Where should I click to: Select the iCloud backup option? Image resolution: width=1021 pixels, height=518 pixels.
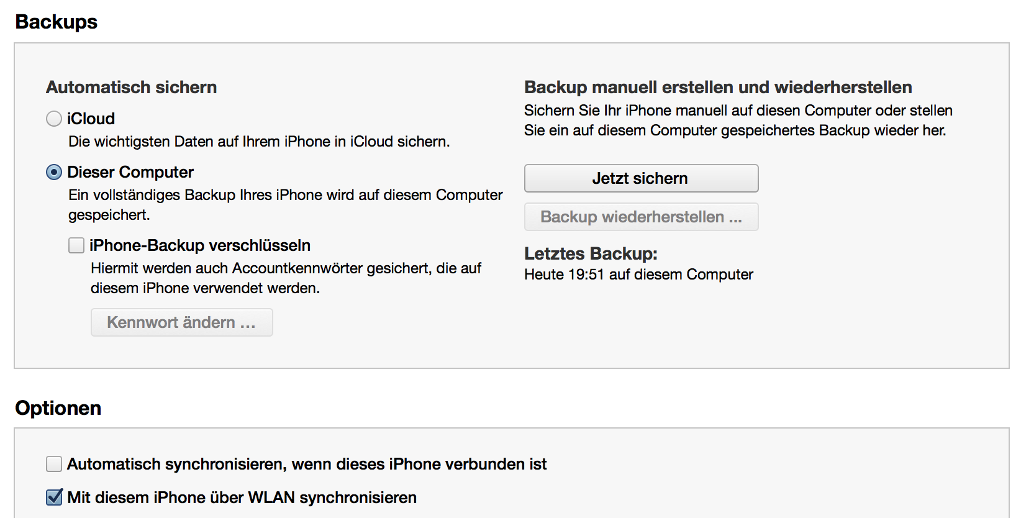(54, 119)
